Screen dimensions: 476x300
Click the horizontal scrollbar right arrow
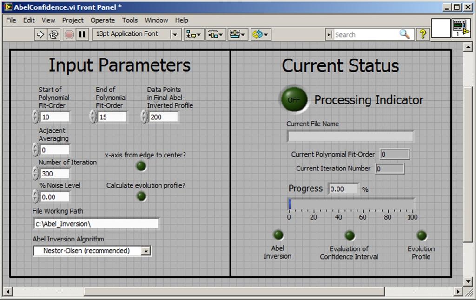point(458,292)
